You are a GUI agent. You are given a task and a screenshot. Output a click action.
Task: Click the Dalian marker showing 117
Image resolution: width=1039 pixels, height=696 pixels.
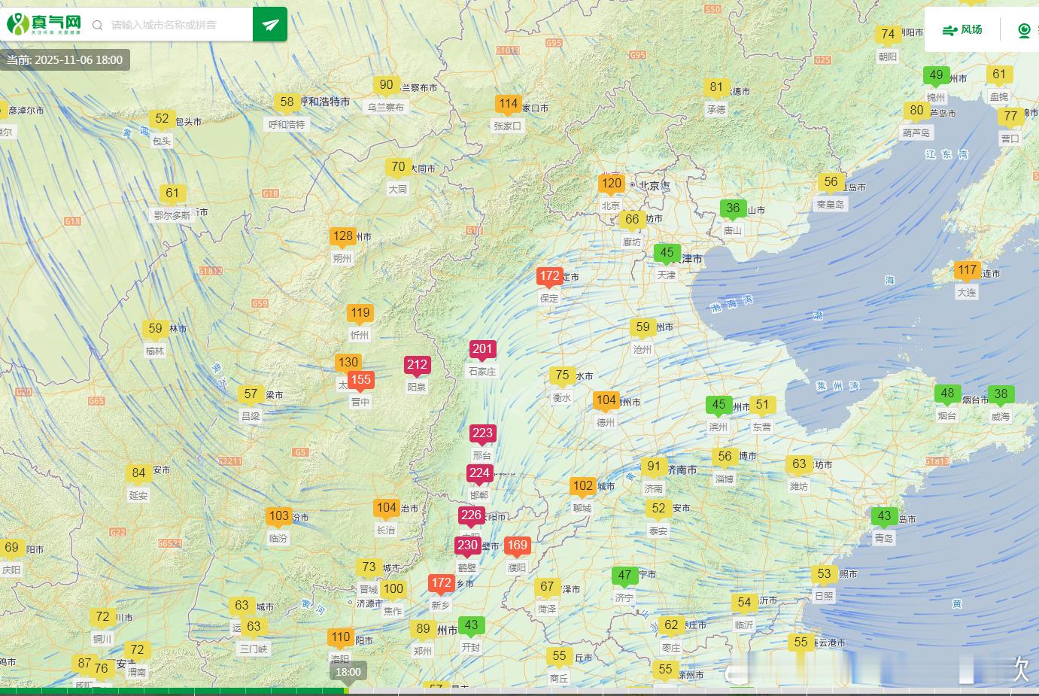pyautogui.click(x=967, y=270)
